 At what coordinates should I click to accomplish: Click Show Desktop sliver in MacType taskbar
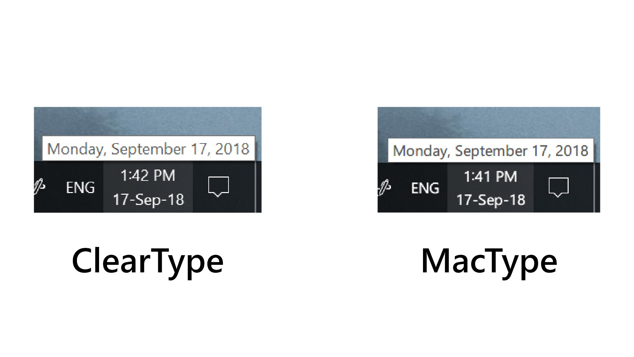tap(597, 187)
